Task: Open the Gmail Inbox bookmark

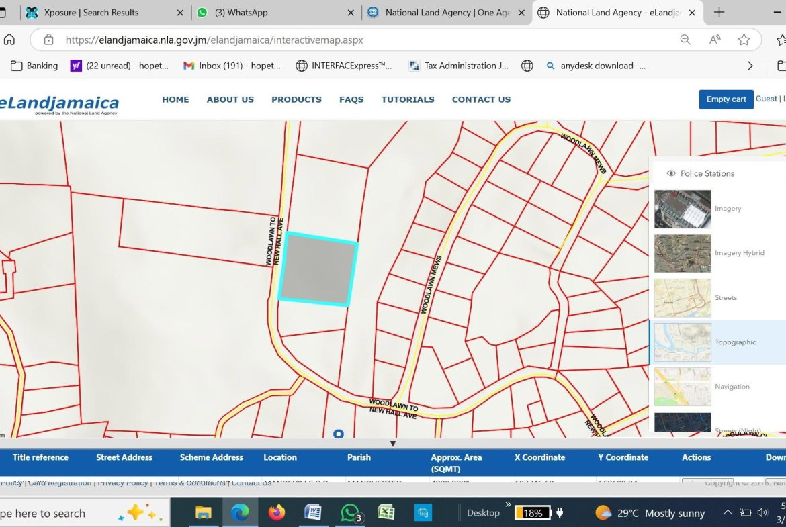Action: (x=232, y=66)
